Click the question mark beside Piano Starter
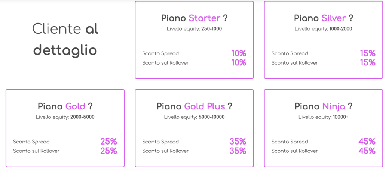This screenshot has height=170, width=383. pyautogui.click(x=225, y=18)
